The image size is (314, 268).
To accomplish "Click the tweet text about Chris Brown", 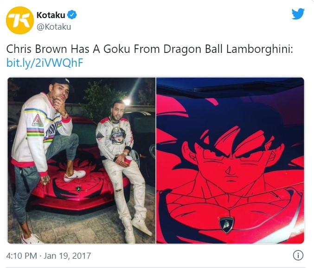I will 149,49.
